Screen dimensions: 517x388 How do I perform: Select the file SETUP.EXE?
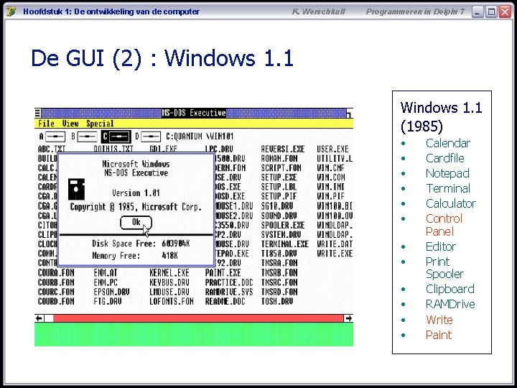coord(279,177)
